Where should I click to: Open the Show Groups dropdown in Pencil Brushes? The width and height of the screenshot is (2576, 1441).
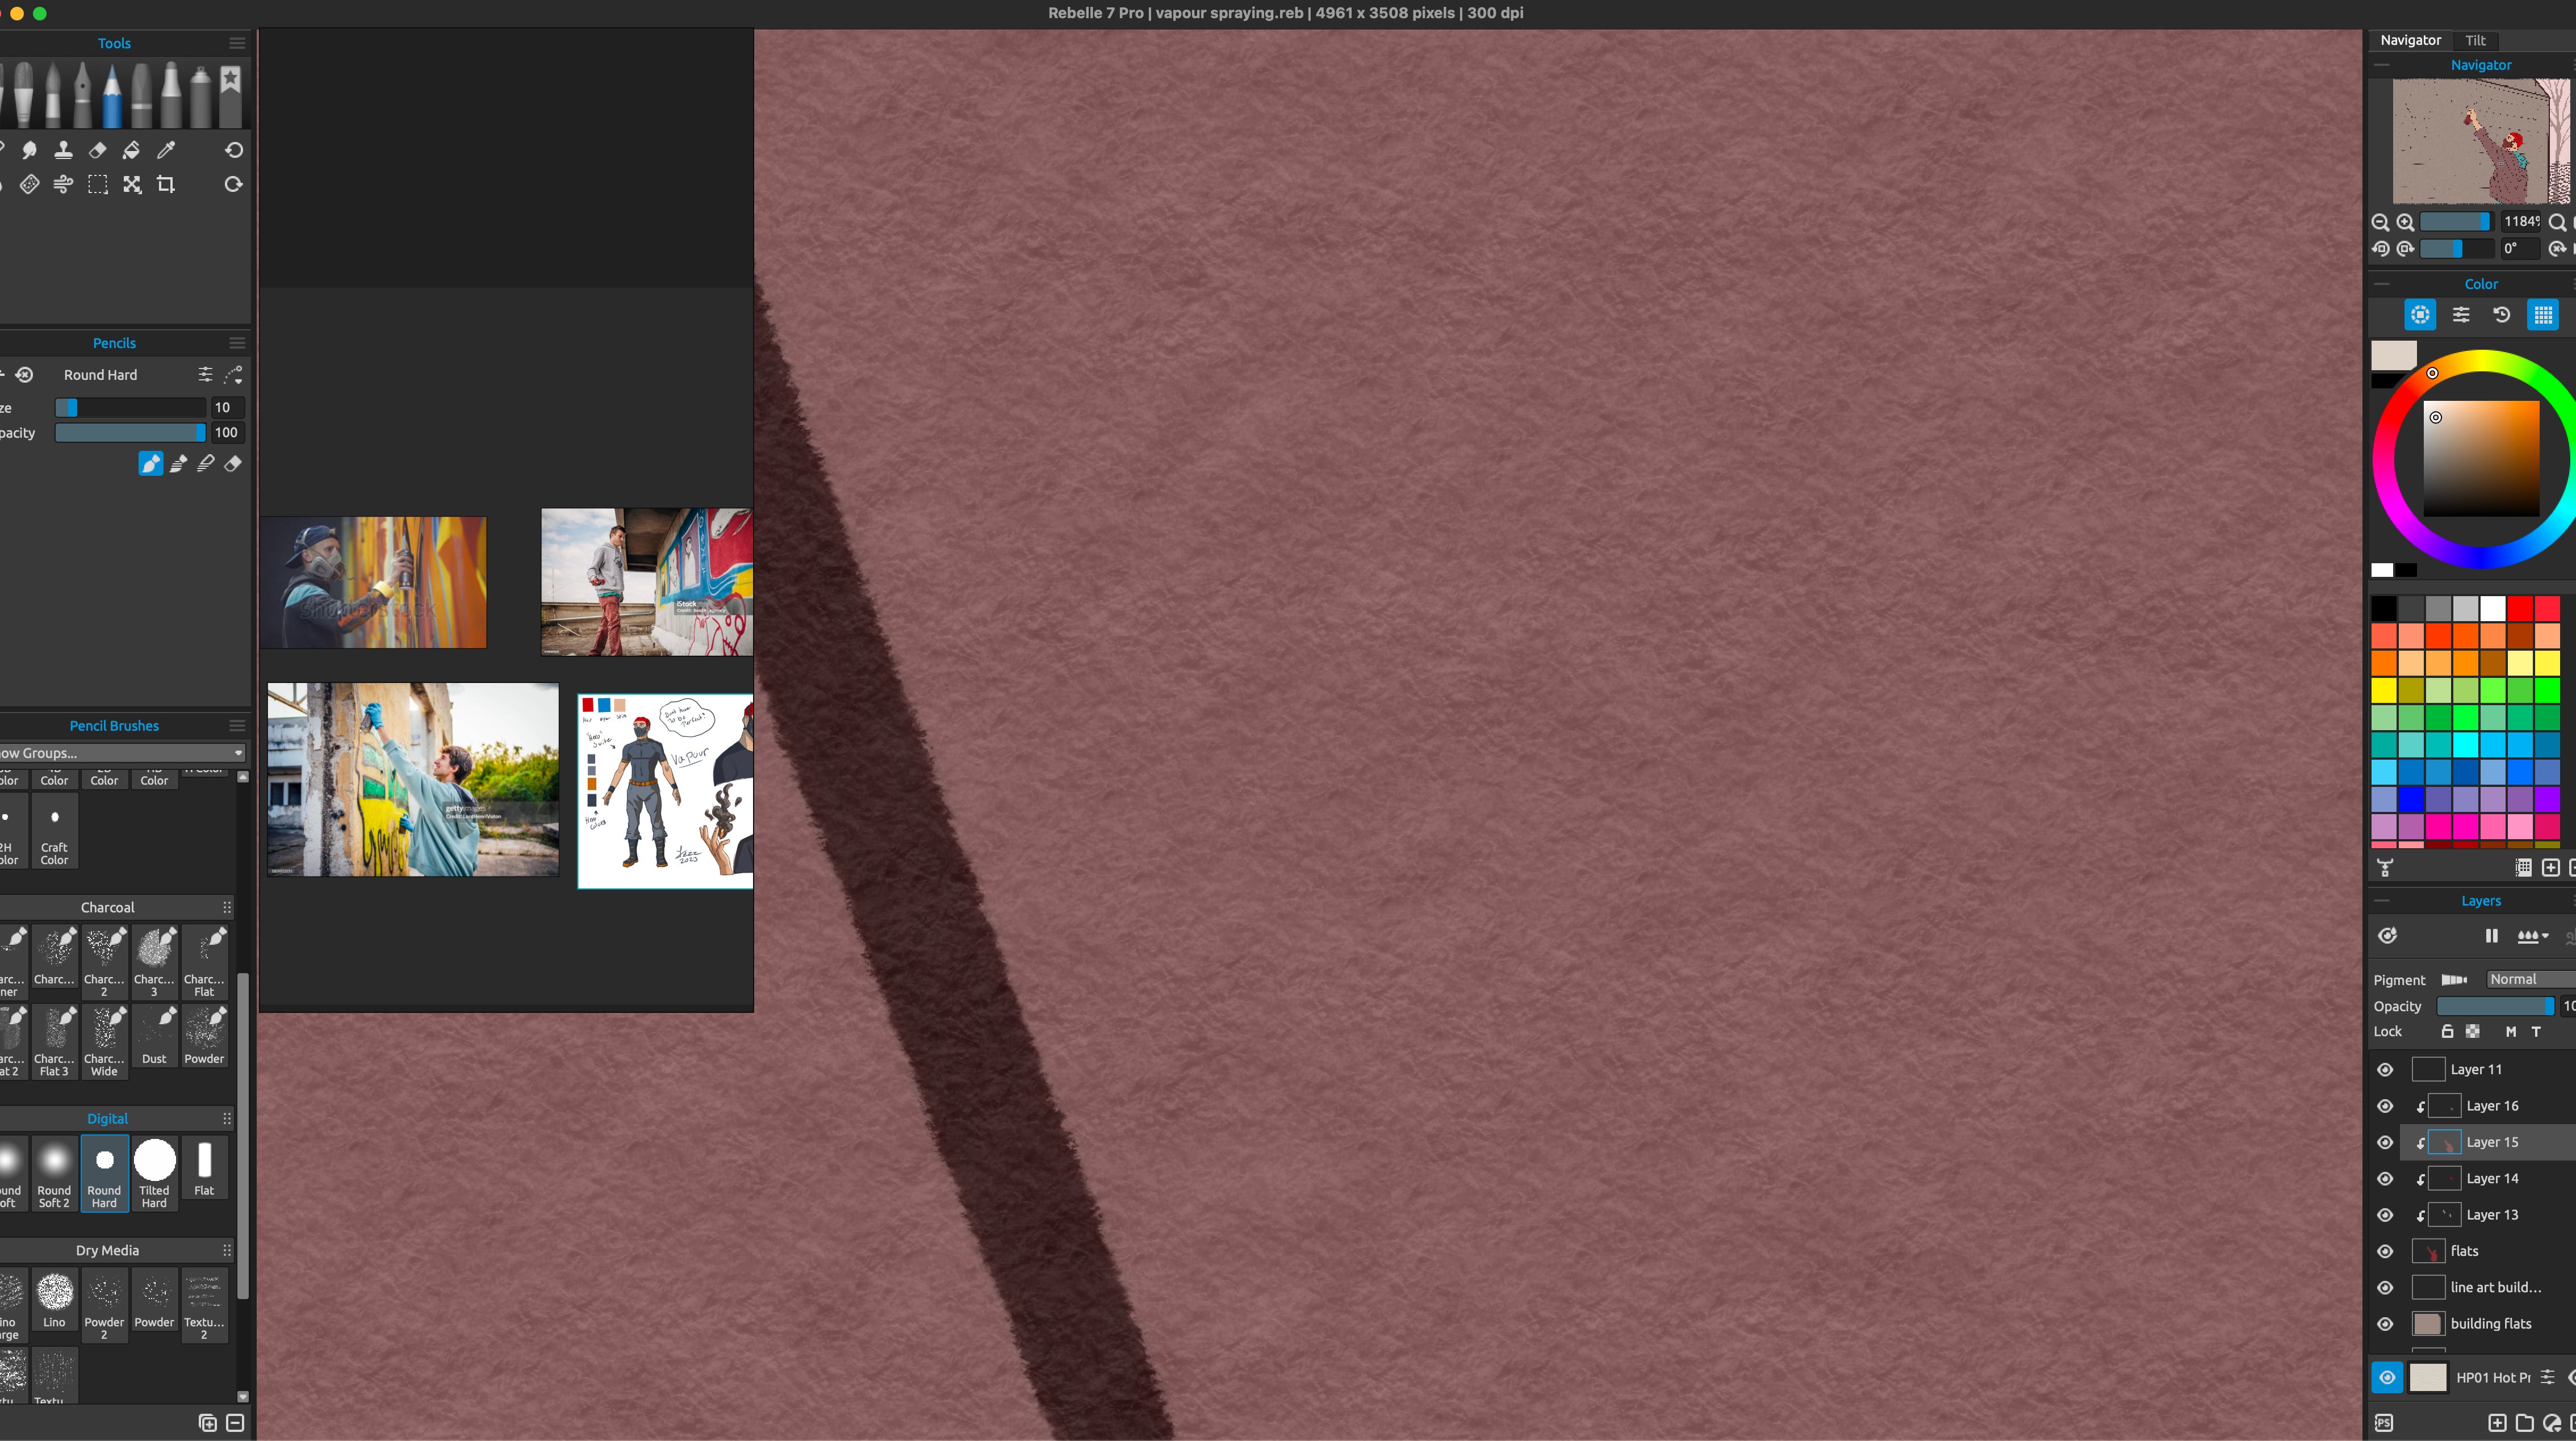(x=120, y=752)
